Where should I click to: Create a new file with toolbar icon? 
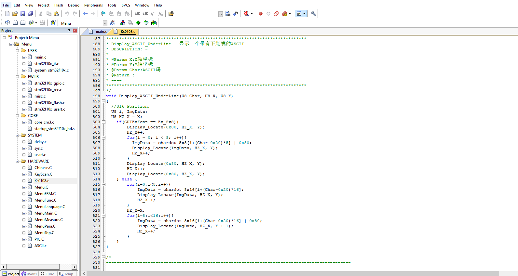(x=7, y=14)
